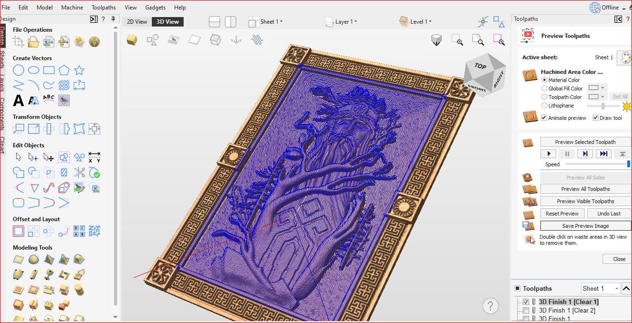The width and height of the screenshot is (632, 323).
Task: Click the new file icon under File Operations
Action: pyautogui.click(x=18, y=42)
